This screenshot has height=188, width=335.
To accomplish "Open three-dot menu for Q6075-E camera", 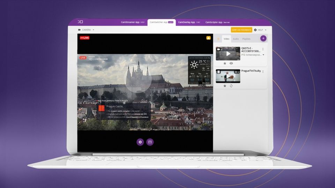I will (x=263, y=49).
